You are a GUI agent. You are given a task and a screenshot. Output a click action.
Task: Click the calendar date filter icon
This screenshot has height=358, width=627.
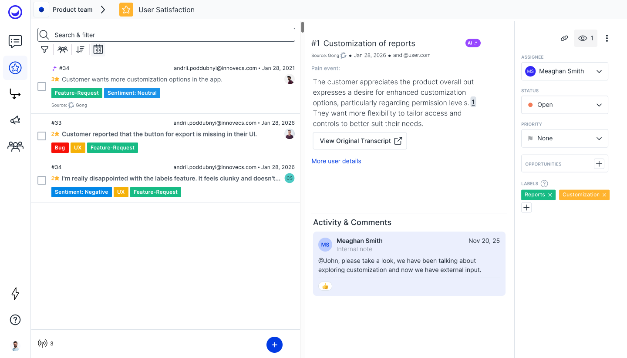98,50
